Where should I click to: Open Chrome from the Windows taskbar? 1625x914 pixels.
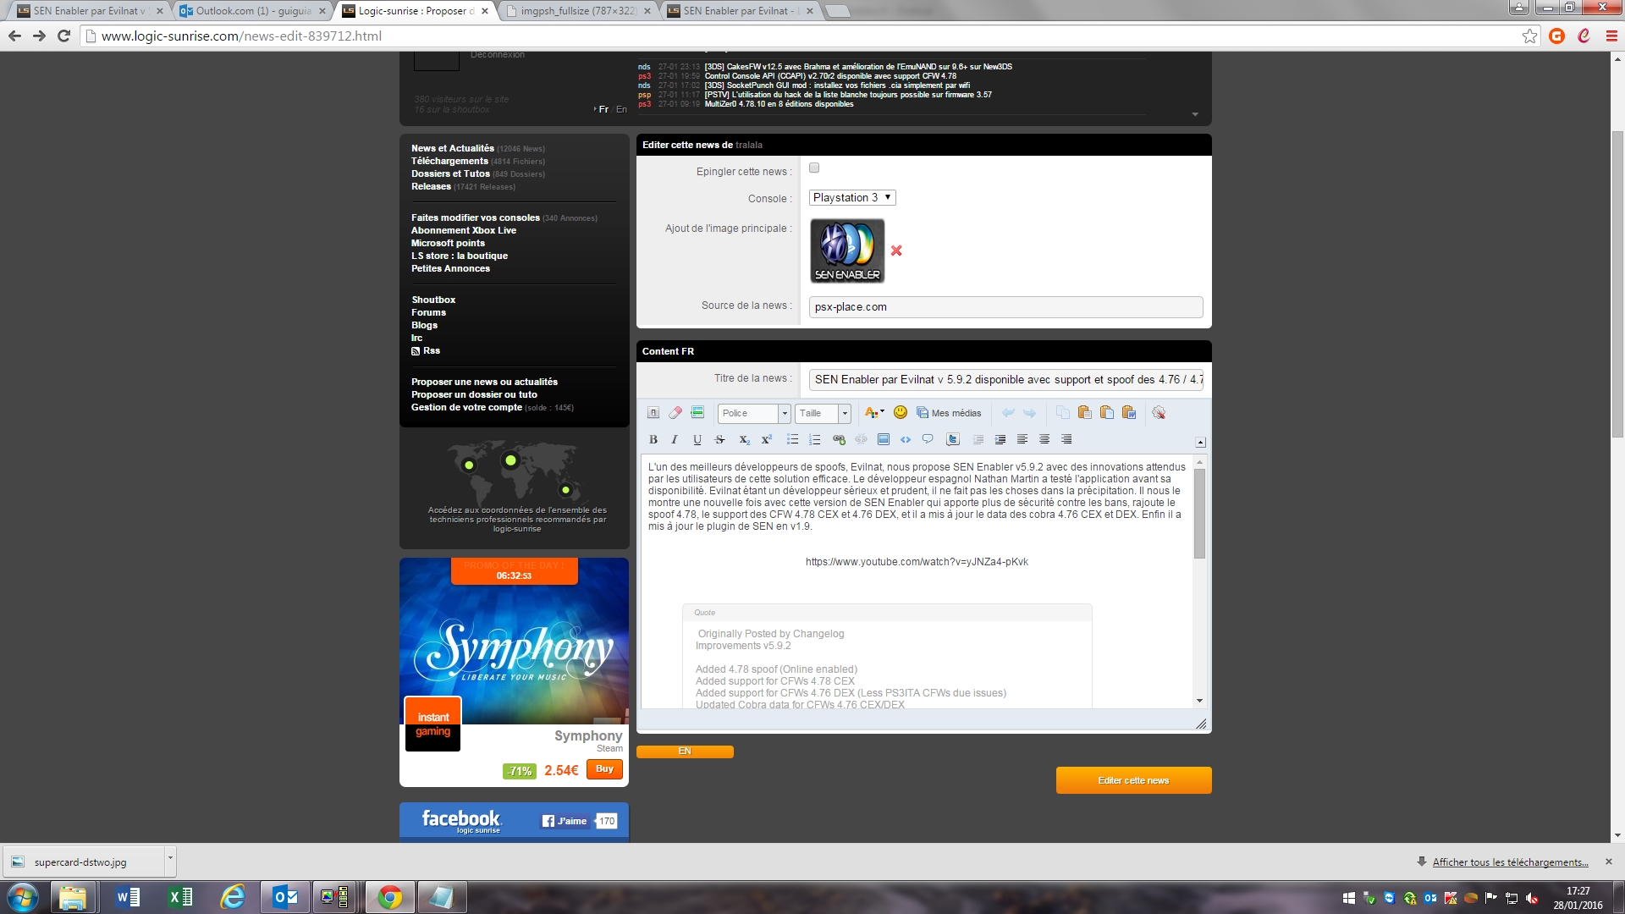pos(389,897)
